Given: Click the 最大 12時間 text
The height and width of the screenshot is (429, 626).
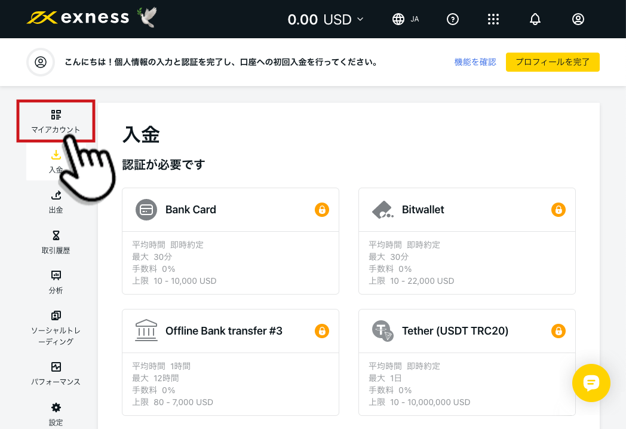Looking at the screenshot, I should 156,378.
